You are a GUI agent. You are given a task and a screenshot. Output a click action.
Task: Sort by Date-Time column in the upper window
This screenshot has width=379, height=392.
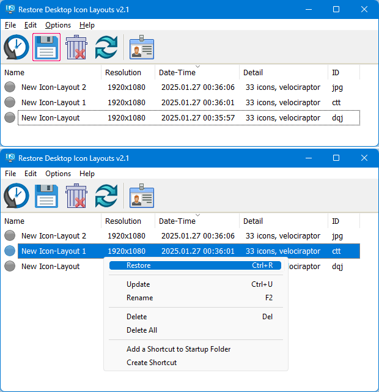(177, 73)
